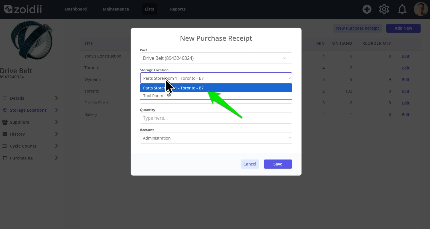Screen dimensions: 430x229
Task: Open the settings gear icon
Action: (384, 9)
